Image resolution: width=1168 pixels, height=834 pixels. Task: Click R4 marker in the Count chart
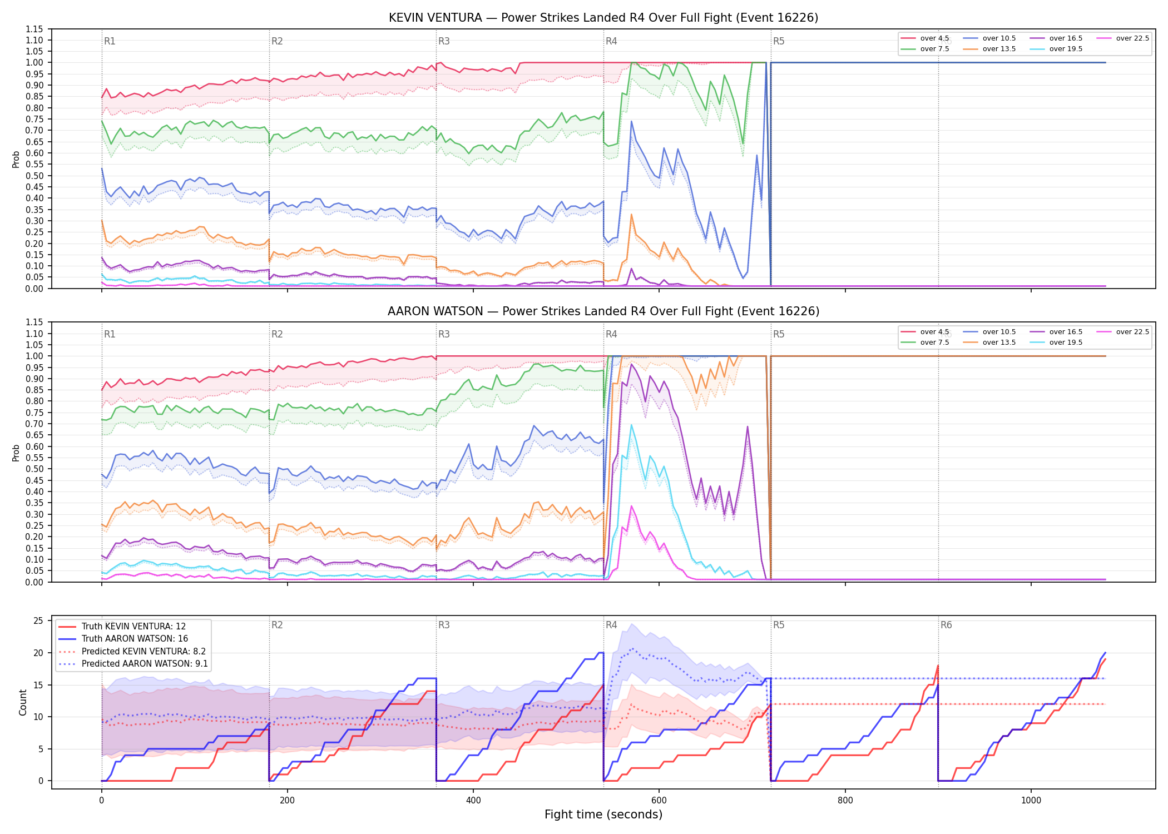tap(611, 625)
